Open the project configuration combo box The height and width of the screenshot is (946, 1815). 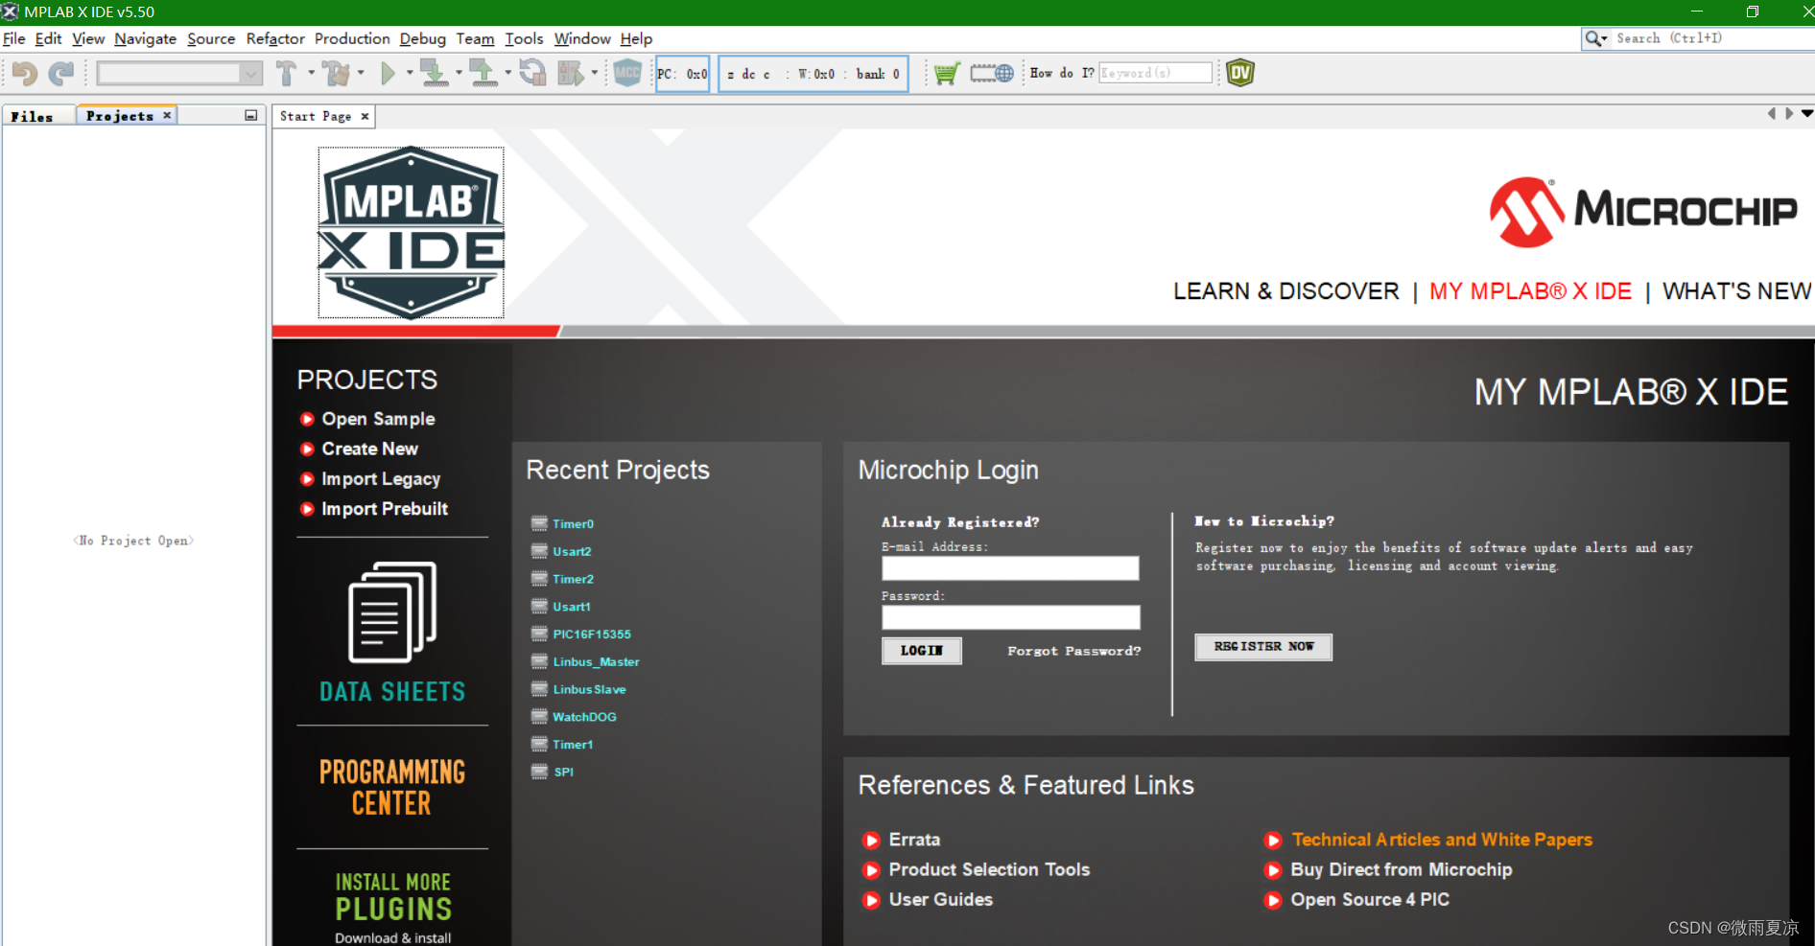tap(179, 73)
